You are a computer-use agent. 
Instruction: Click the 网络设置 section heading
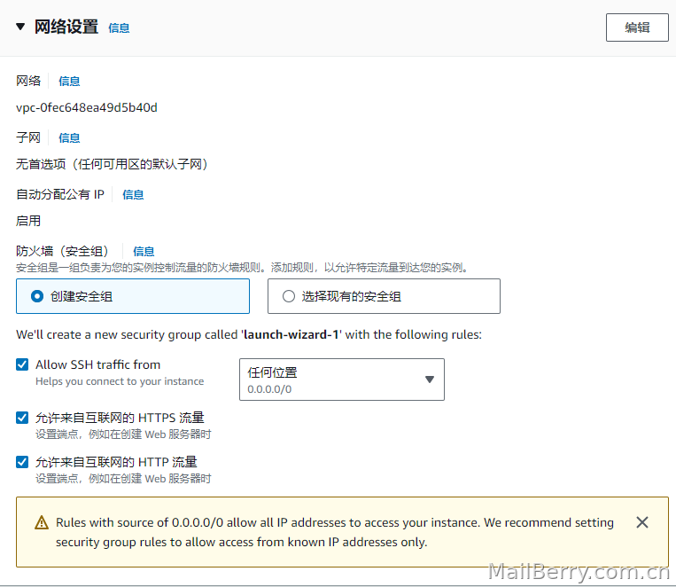pyautogui.click(x=66, y=27)
